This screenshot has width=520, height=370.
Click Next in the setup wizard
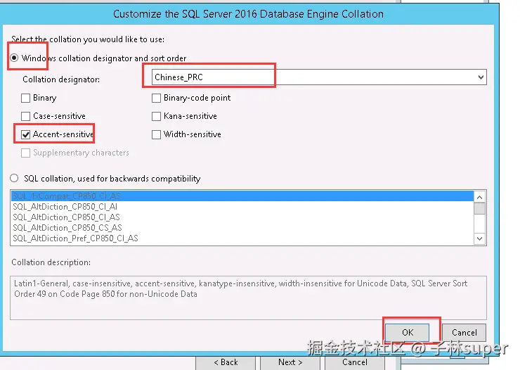click(x=290, y=362)
